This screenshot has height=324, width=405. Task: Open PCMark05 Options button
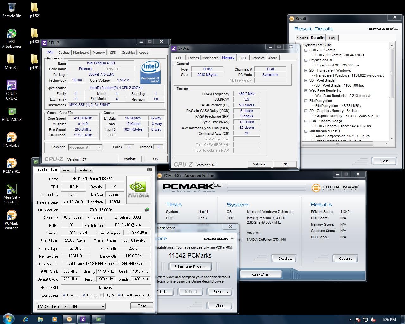[346, 259]
